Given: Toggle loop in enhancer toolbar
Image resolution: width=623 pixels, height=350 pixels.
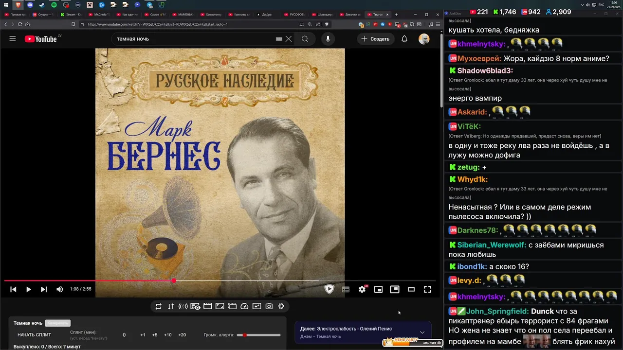Looking at the screenshot, I should click(159, 306).
